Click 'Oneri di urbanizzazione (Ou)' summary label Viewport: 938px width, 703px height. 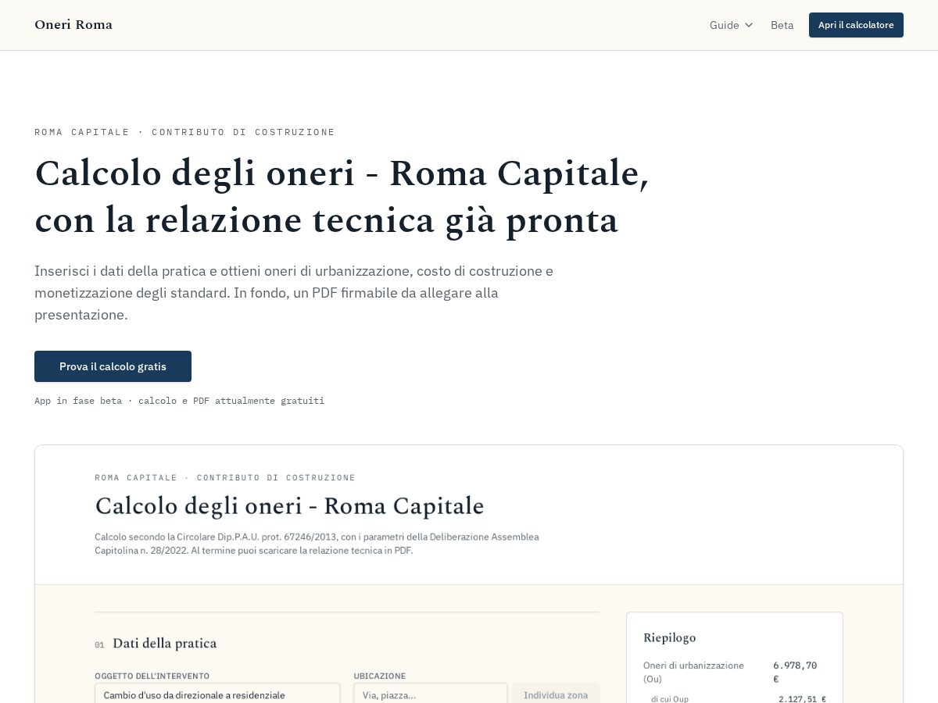coord(693,672)
